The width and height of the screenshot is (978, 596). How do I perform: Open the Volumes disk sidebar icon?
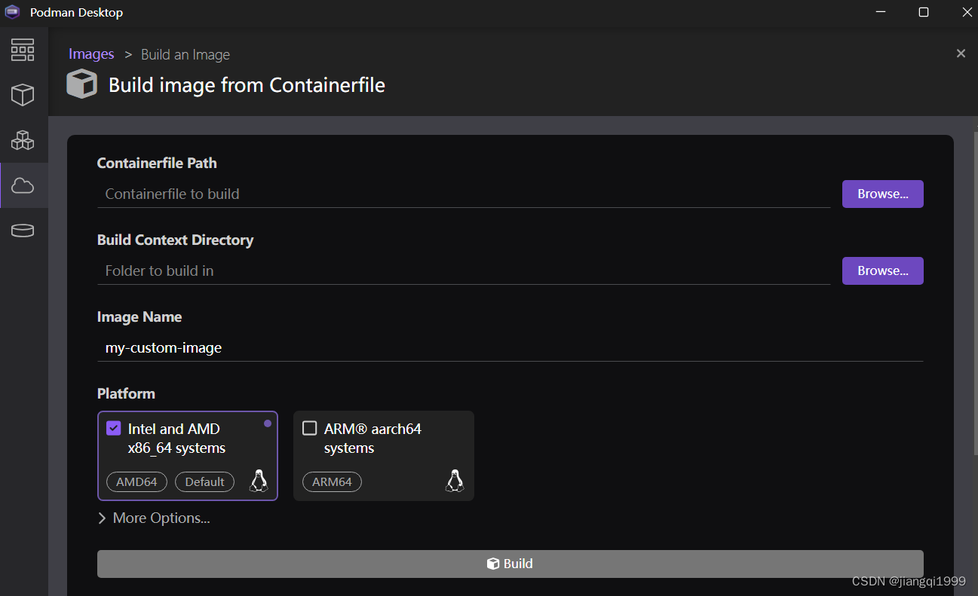point(23,231)
